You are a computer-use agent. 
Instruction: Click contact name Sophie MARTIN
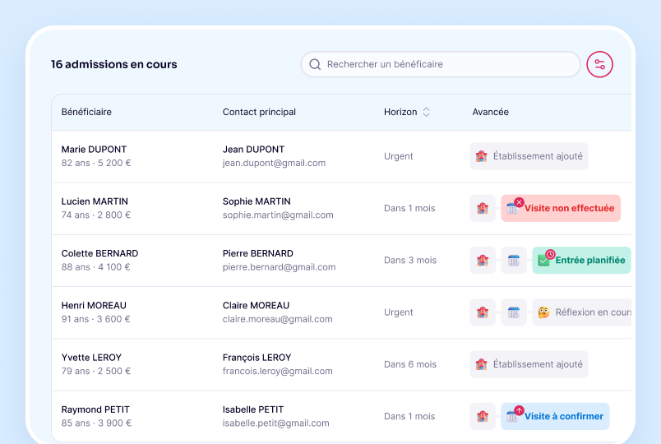(x=257, y=201)
